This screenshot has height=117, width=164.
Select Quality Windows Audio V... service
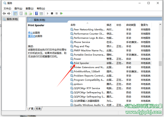89,105
